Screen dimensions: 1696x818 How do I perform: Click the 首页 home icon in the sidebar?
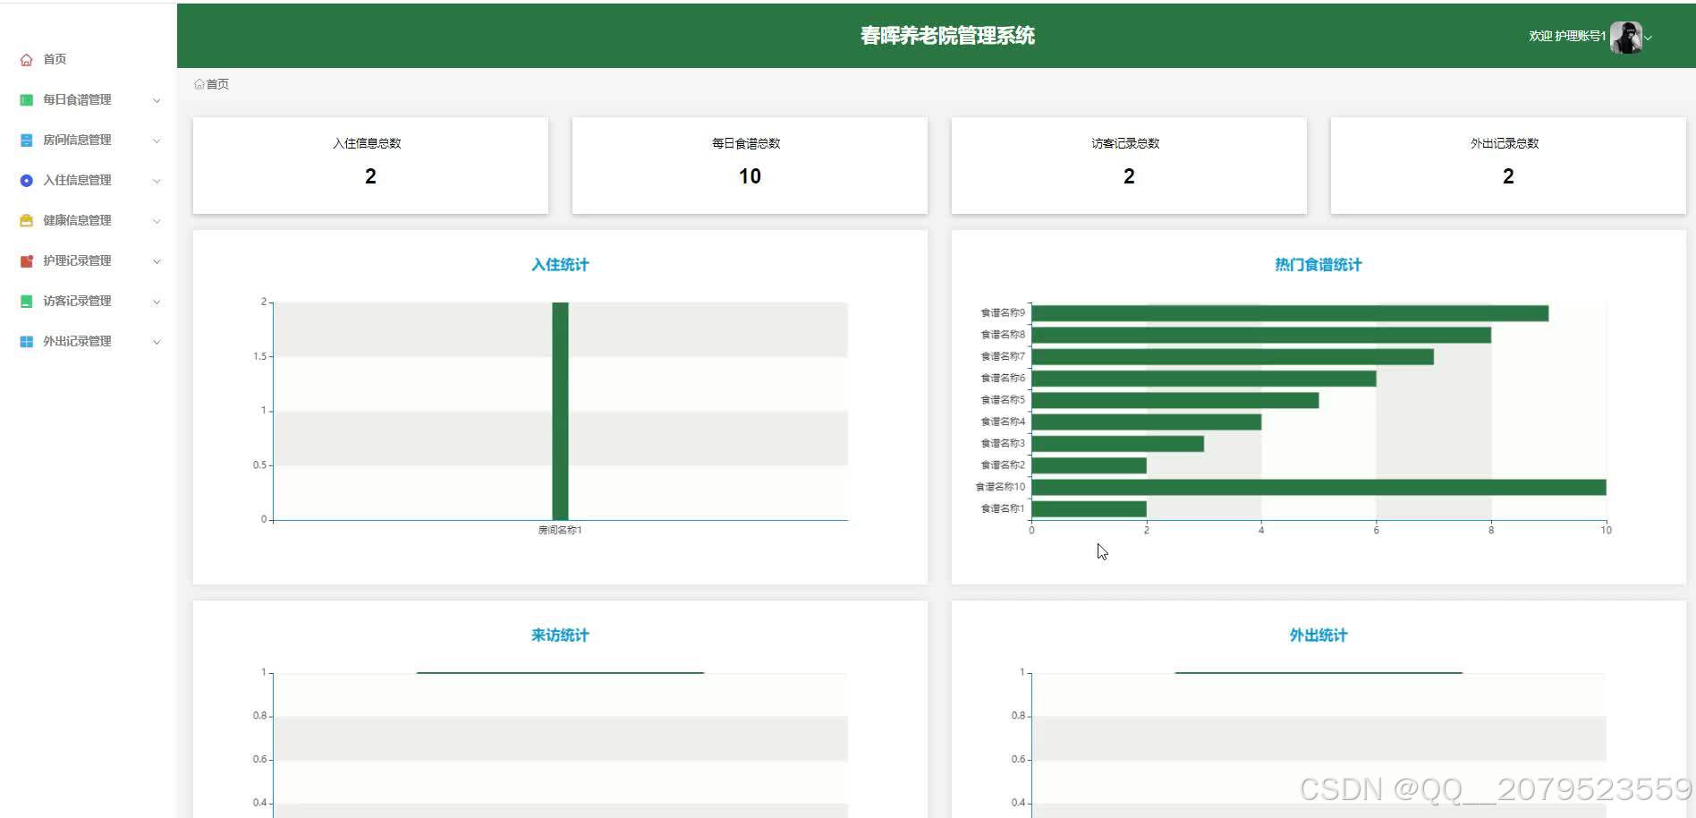tap(26, 59)
